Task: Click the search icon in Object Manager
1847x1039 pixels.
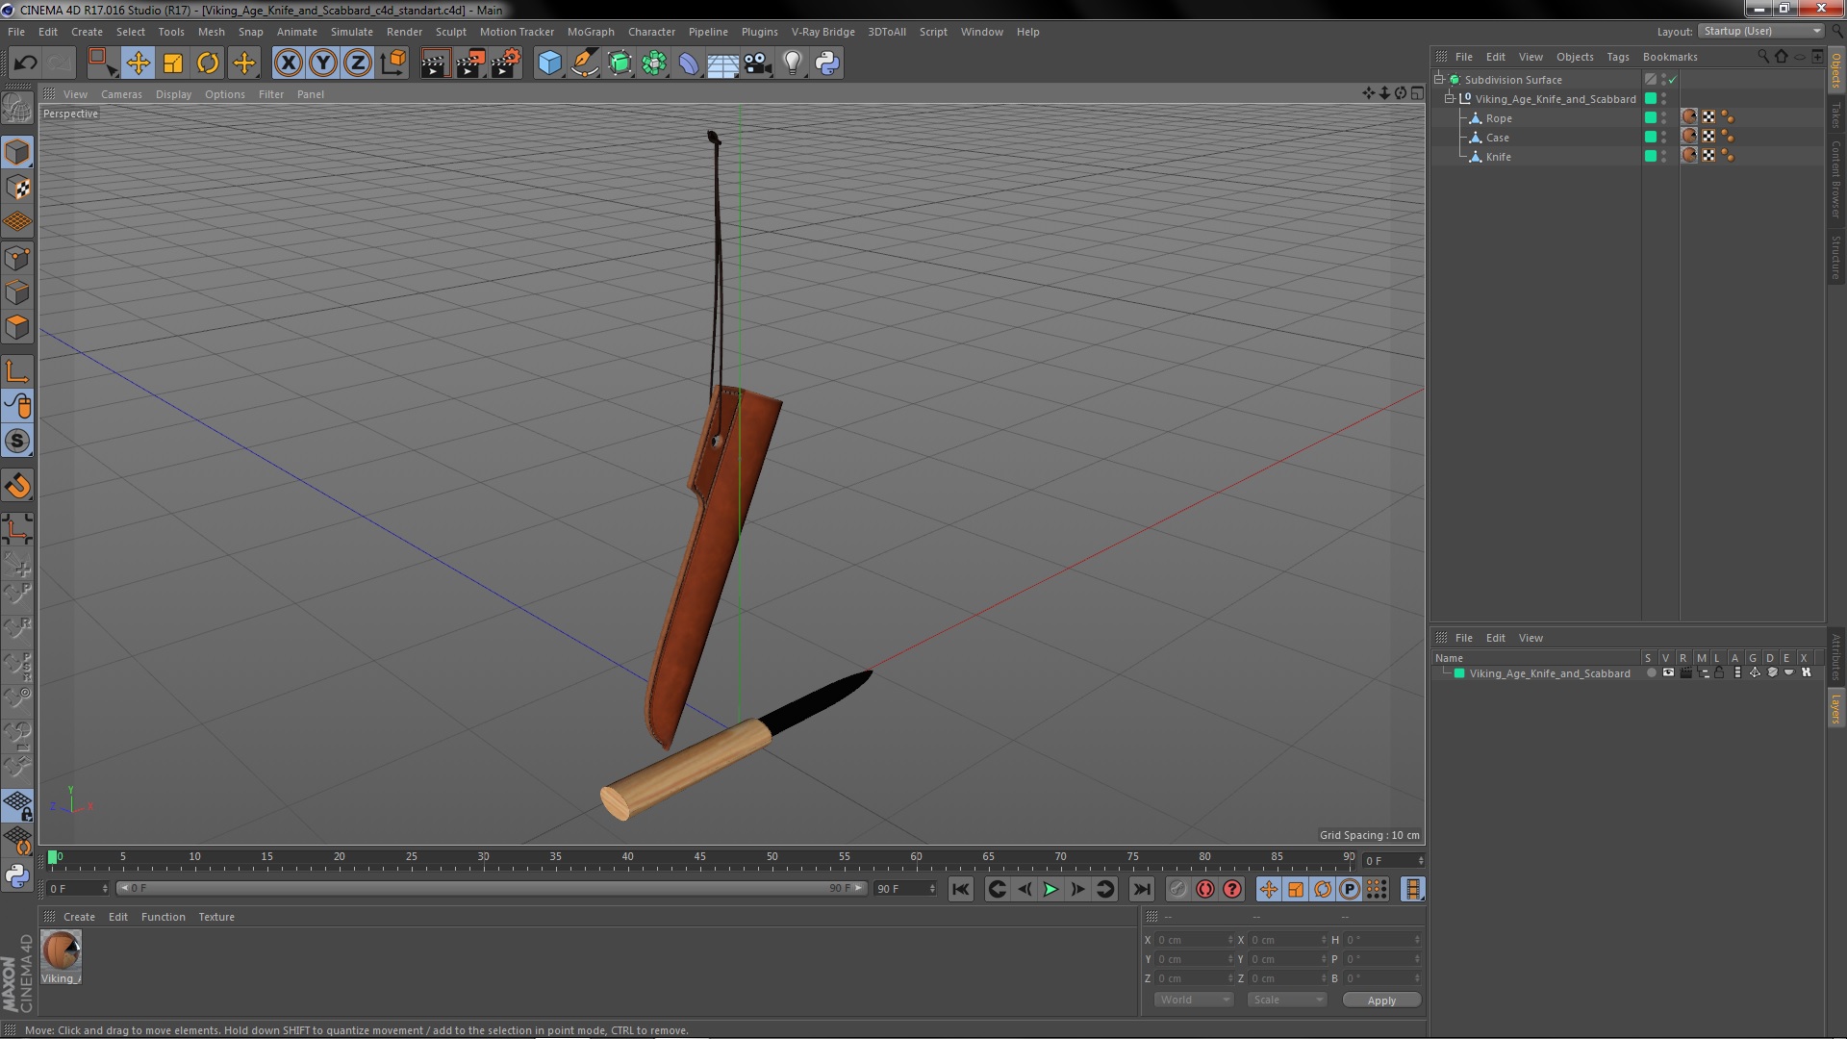Action: (x=1762, y=57)
